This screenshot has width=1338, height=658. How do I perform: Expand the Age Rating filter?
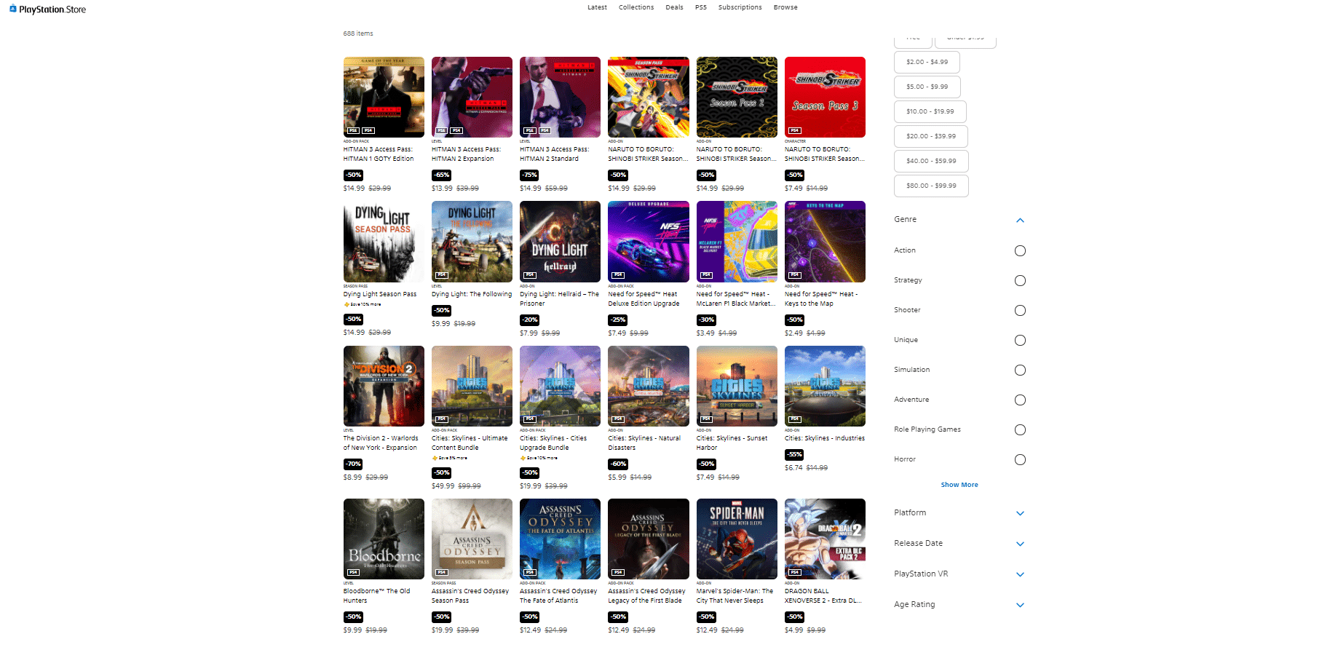coord(1020,606)
